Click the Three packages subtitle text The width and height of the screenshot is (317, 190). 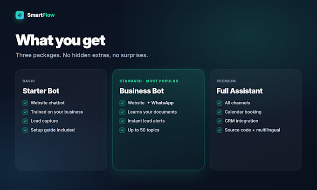click(x=82, y=55)
